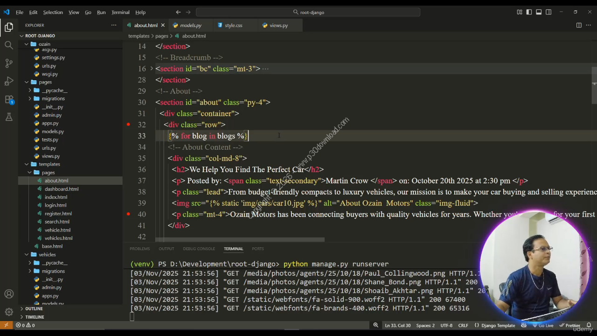
Task: Click the split editor right icon
Action: pos(579,25)
